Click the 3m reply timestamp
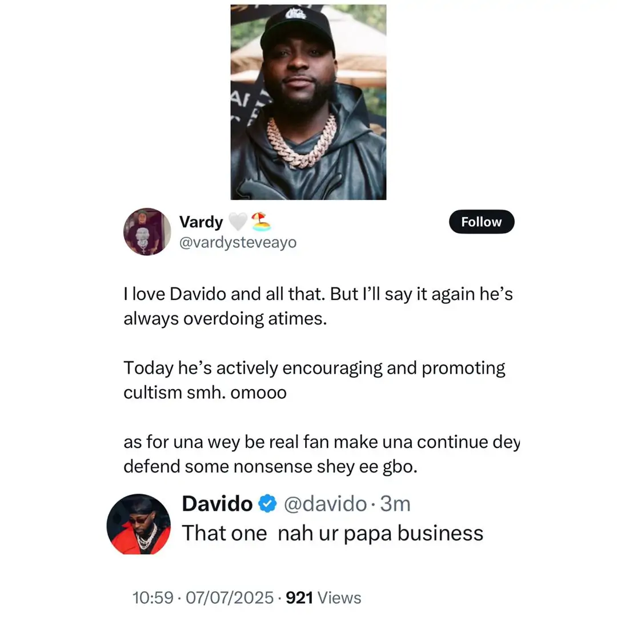 395,504
